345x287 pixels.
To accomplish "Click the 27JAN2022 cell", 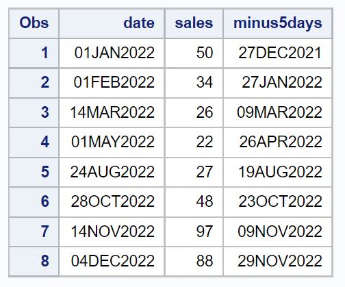I will pos(277,83).
